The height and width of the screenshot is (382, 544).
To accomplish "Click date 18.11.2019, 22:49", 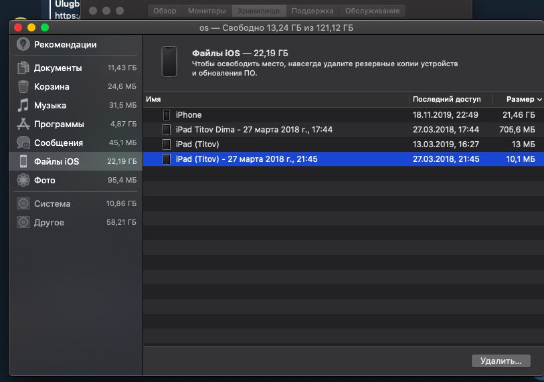I will pyautogui.click(x=446, y=115).
